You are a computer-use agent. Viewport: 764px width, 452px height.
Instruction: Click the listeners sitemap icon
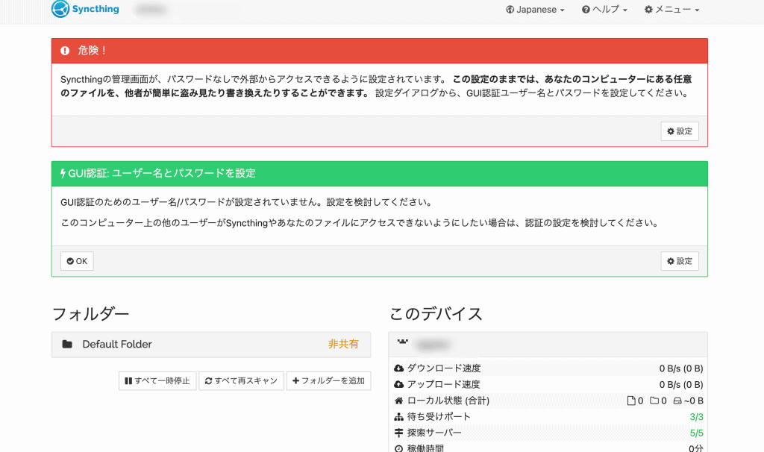(398, 417)
